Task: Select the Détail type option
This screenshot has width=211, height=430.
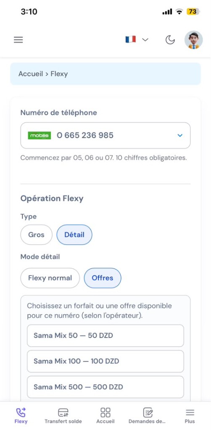Action: pos(74,235)
